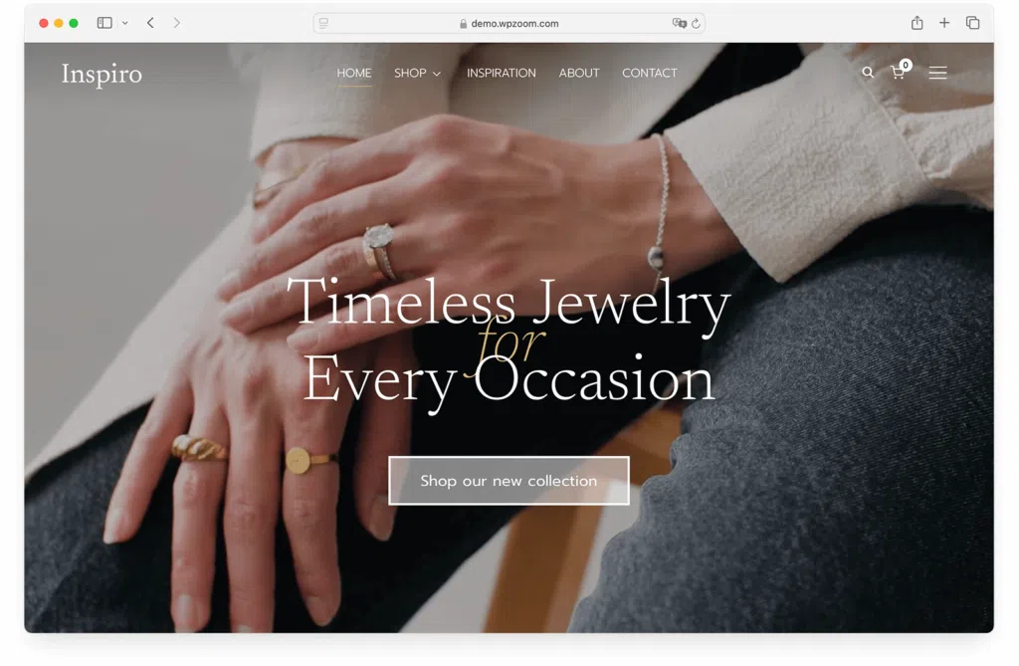
Task: Click Shop our new collection button
Action: click(509, 481)
